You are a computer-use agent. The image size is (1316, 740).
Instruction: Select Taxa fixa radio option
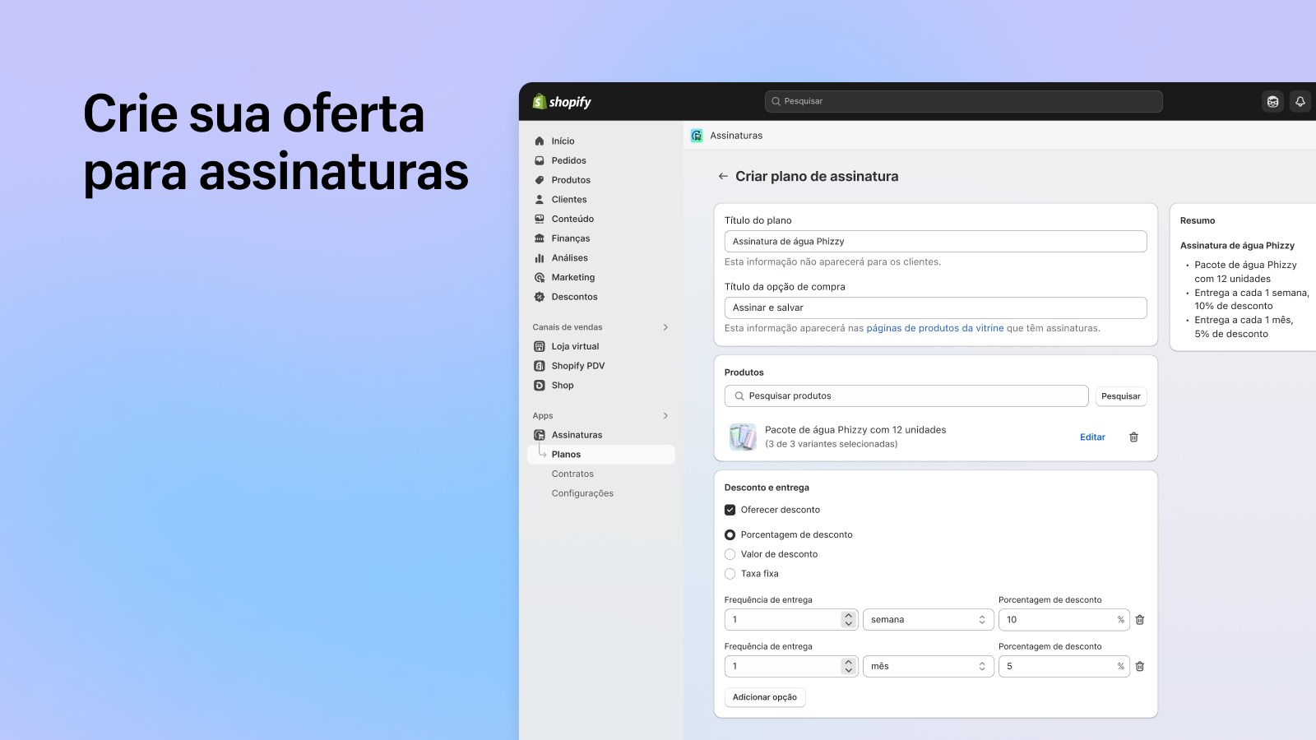pyautogui.click(x=730, y=574)
